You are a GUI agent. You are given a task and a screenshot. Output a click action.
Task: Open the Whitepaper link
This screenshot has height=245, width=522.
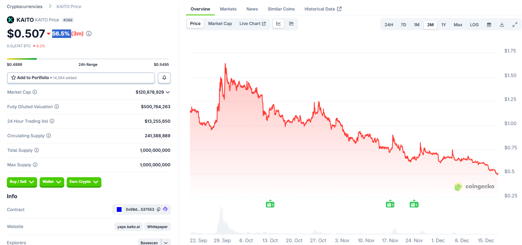pos(157,226)
